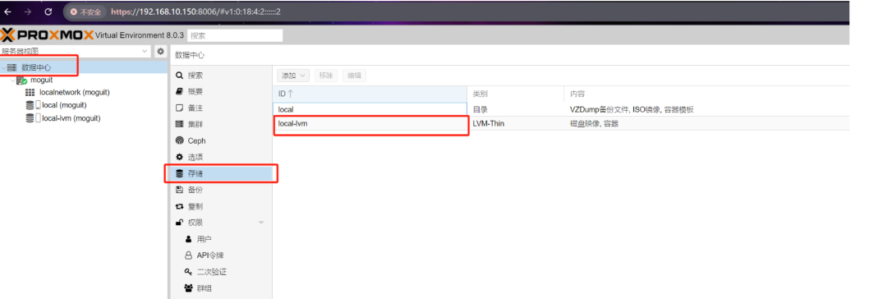The image size is (887, 299).
Task: Open the 集群 menu item
Action: tap(221, 124)
